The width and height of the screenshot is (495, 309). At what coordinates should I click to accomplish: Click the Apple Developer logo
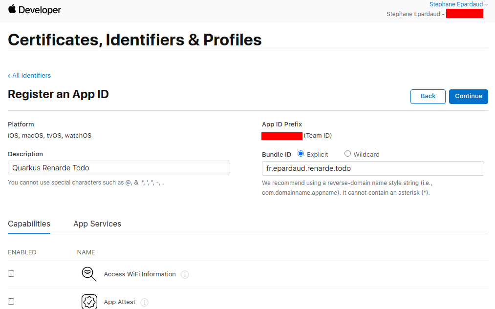click(34, 10)
